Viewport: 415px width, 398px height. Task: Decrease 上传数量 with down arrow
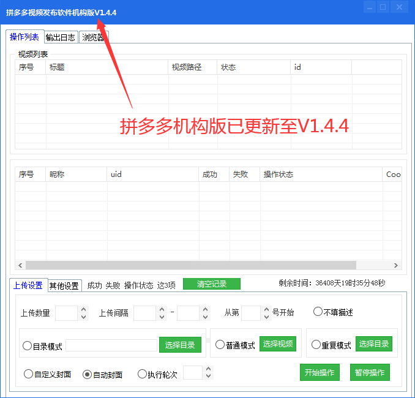coord(83,317)
